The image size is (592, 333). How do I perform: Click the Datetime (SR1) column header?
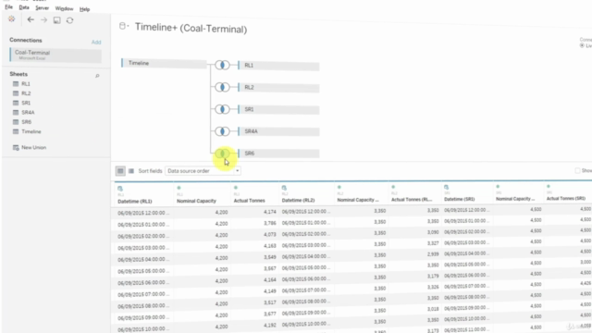(x=460, y=199)
